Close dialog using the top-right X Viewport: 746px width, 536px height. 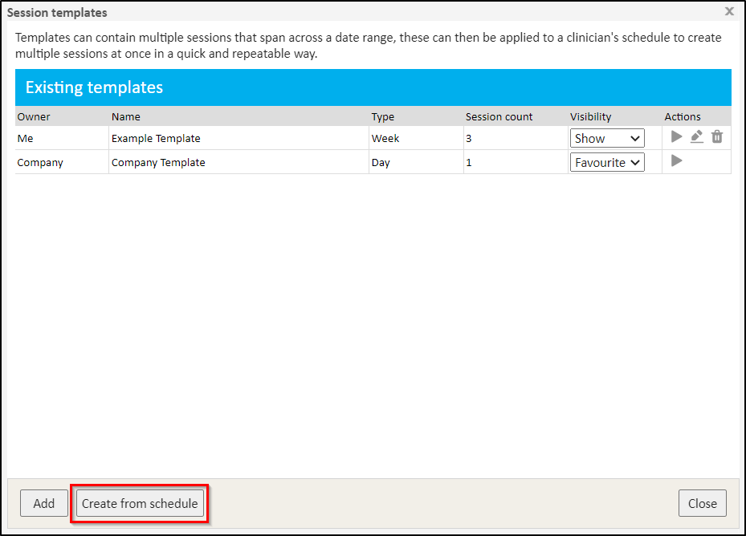[x=729, y=11]
